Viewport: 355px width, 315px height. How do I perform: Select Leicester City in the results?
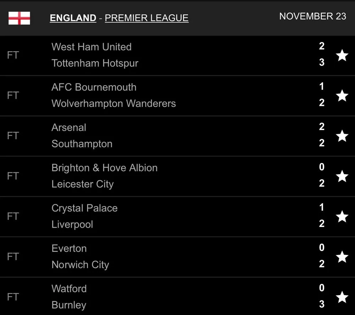click(82, 184)
